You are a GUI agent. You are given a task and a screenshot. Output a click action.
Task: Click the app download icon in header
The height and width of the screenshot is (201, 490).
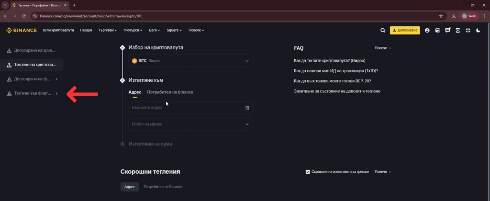(458, 30)
